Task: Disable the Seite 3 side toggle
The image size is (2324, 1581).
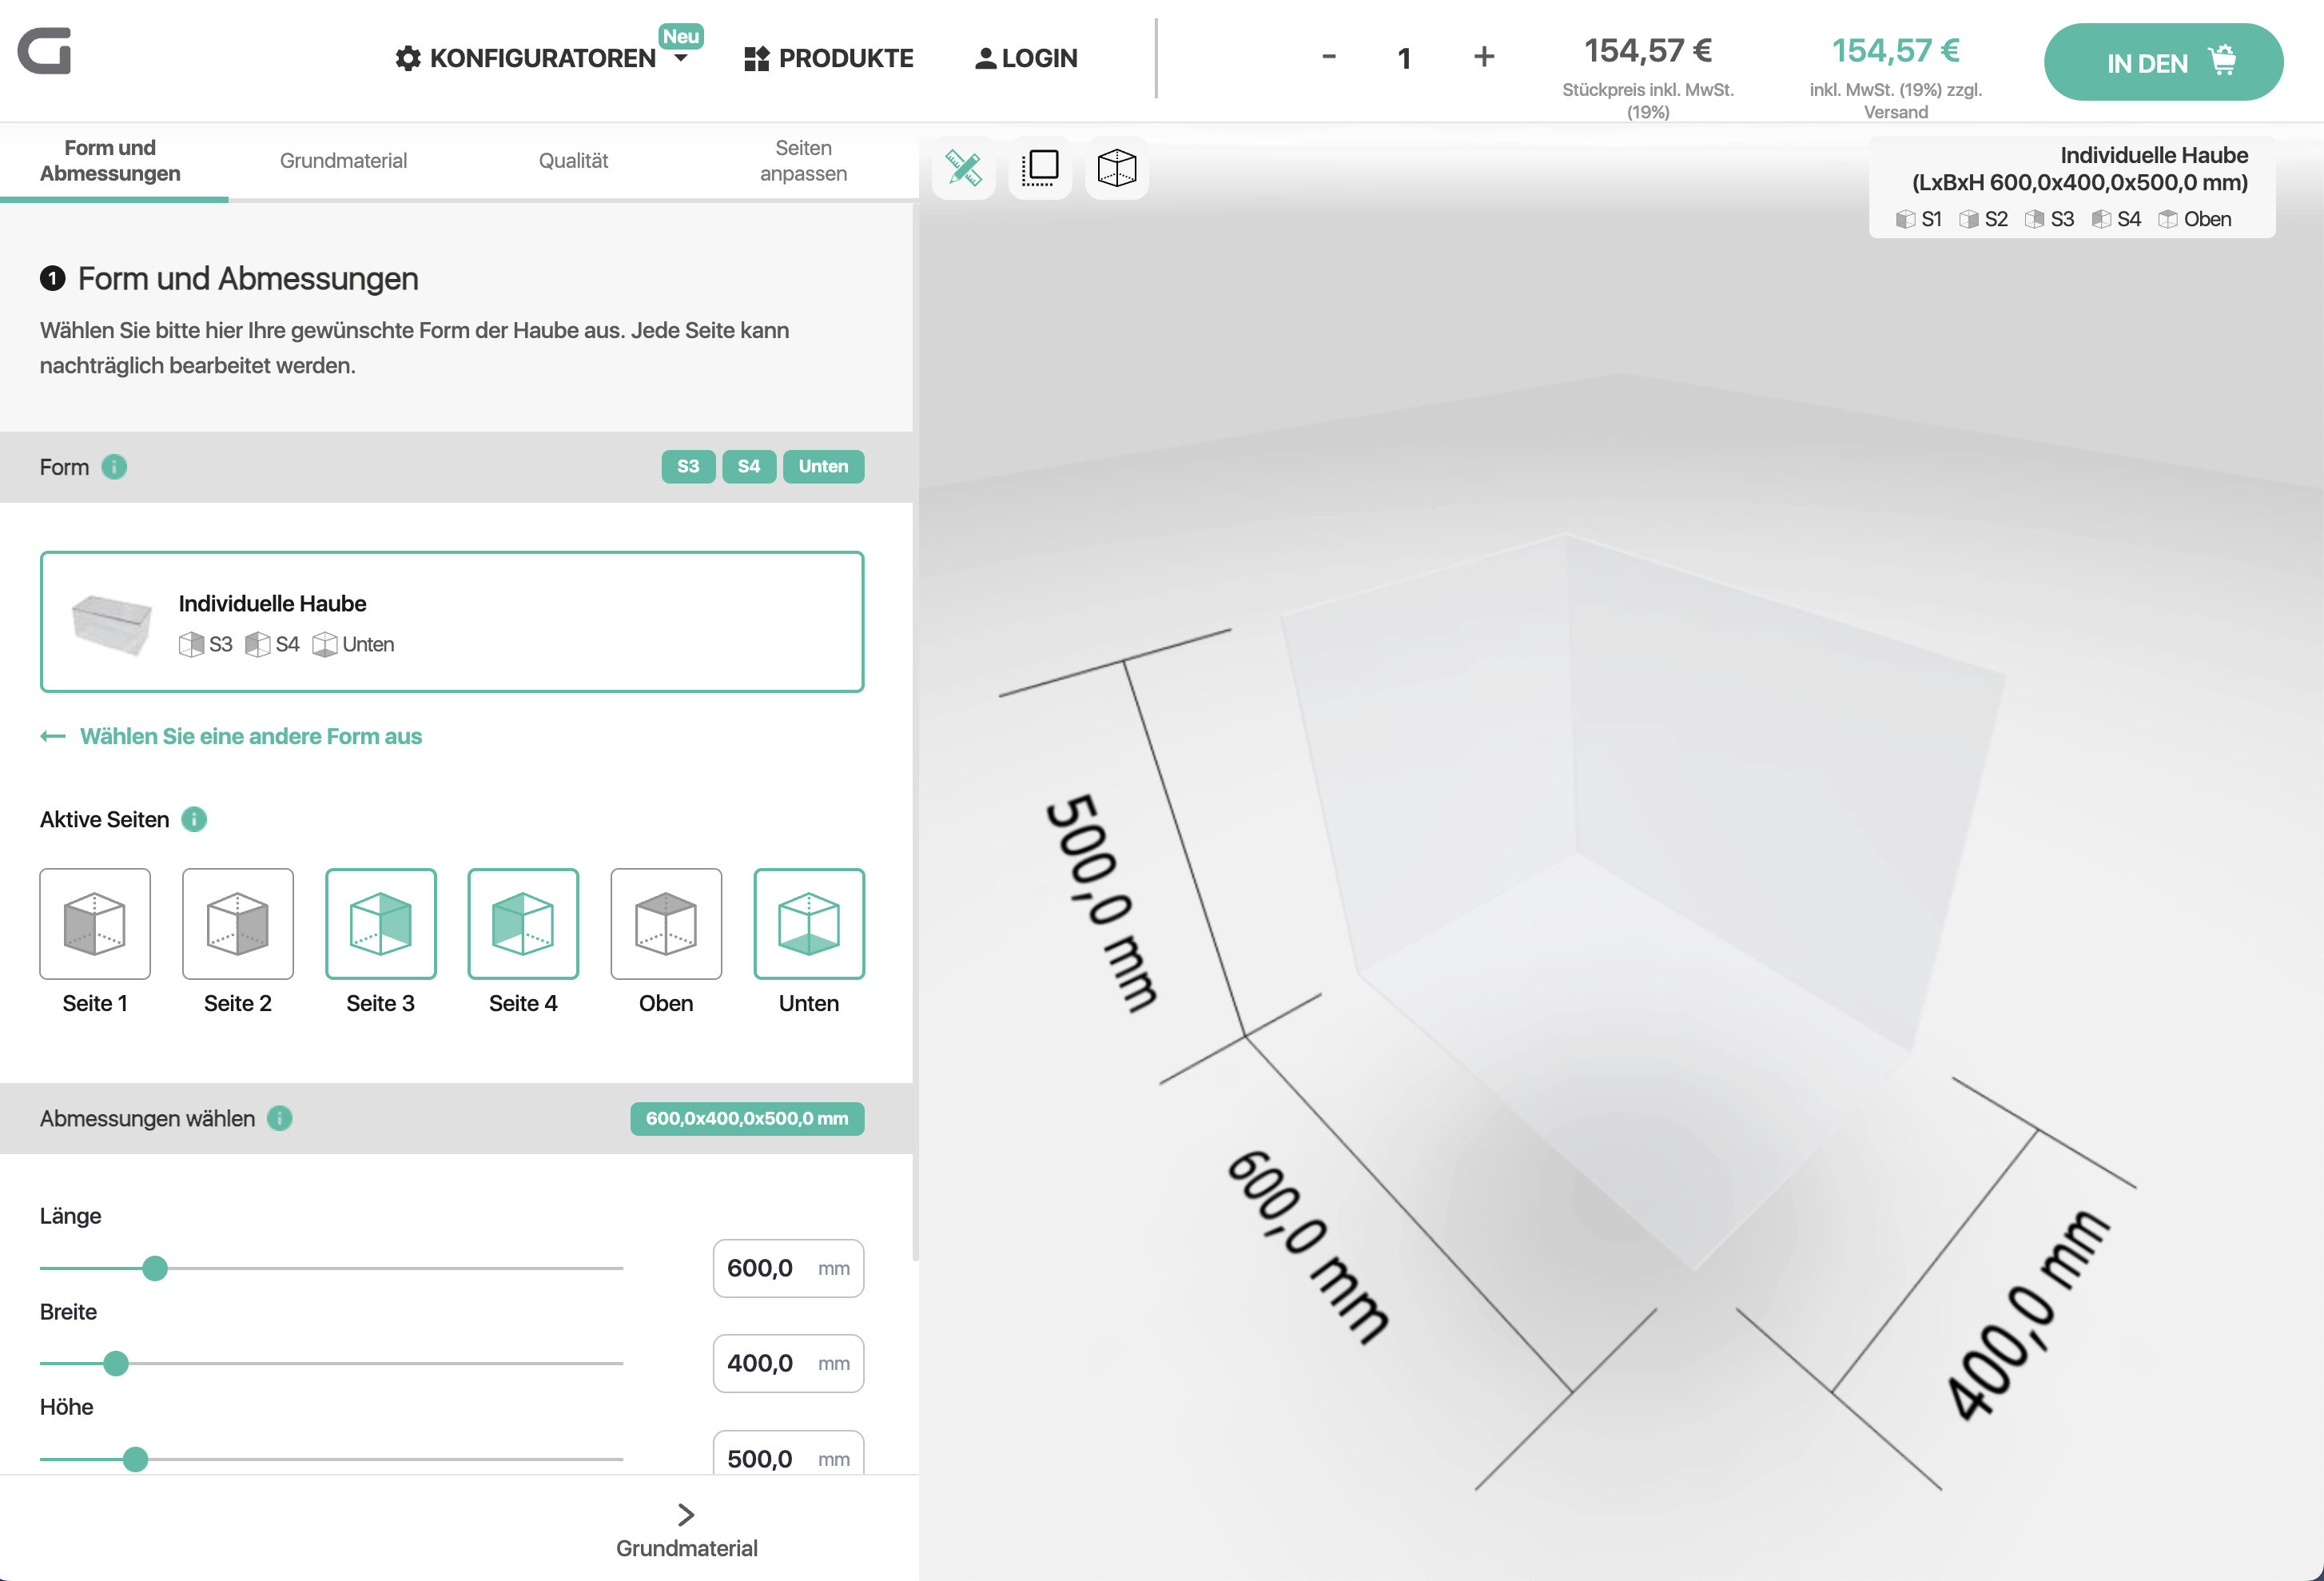Action: tap(380, 923)
